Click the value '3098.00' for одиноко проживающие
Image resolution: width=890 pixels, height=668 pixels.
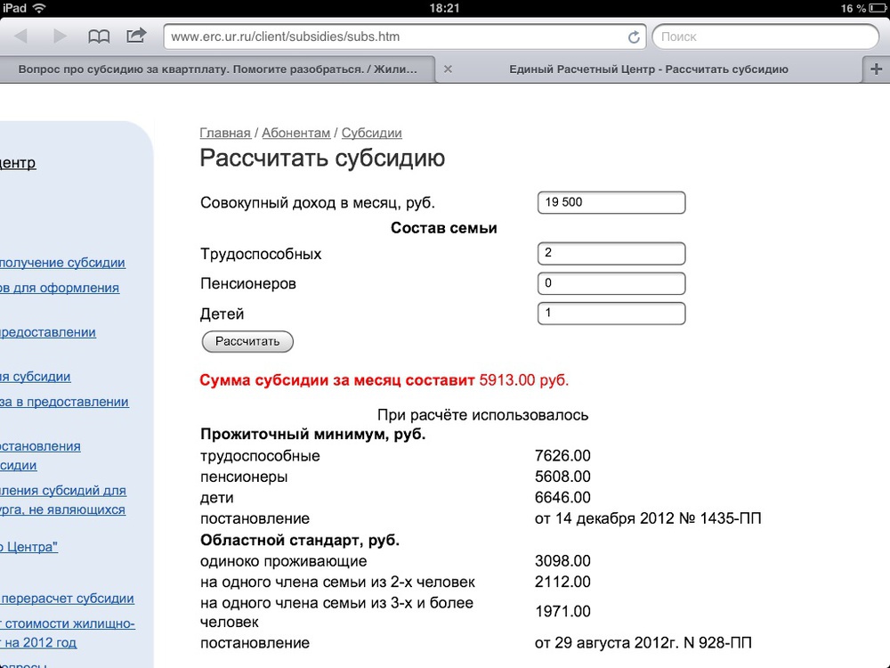562,561
